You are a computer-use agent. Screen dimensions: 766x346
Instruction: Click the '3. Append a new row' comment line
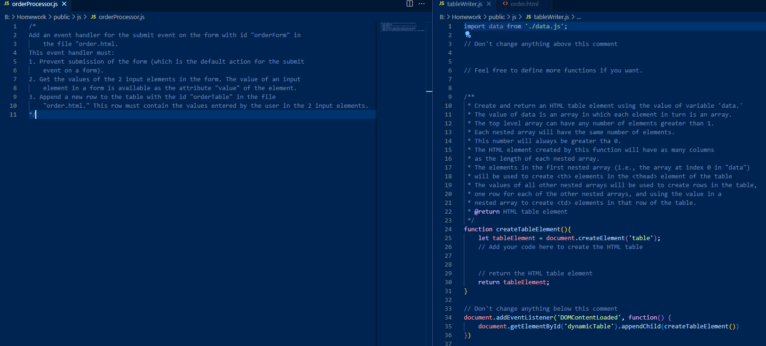tap(152, 97)
